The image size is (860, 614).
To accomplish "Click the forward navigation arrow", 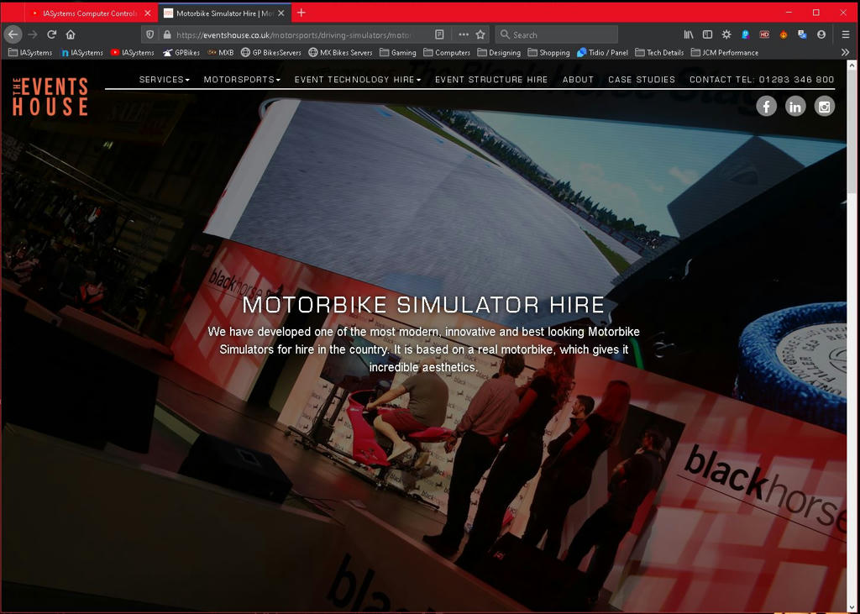I will tap(33, 34).
